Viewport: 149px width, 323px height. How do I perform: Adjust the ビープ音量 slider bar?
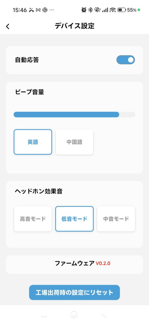coord(74,115)
